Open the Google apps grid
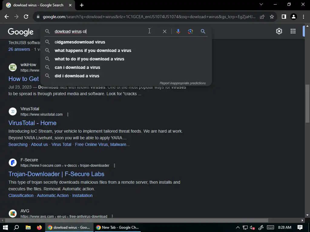The image size is (310, 232). pyautogui.click(x=293, y=31)
